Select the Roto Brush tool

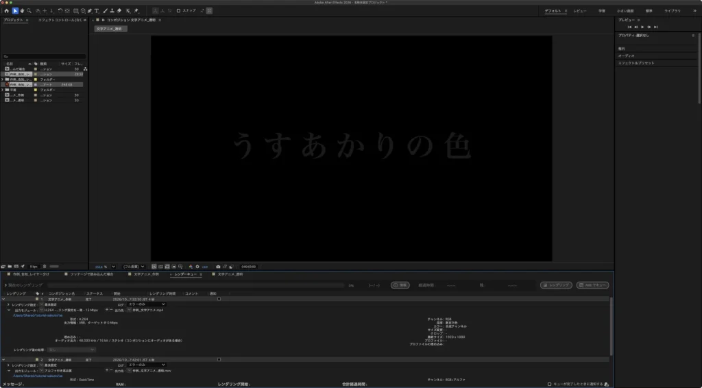pyautogui.click(x=128, y=11)
